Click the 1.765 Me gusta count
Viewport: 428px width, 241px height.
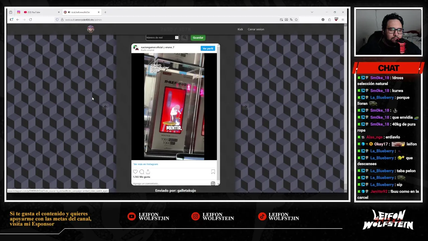(x=141, y=177)
